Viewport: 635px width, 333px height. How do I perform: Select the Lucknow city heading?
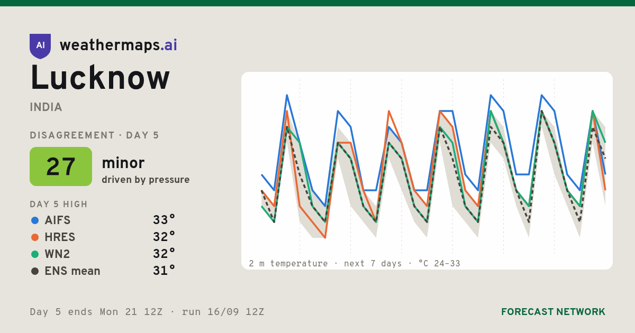coord(100,78)
